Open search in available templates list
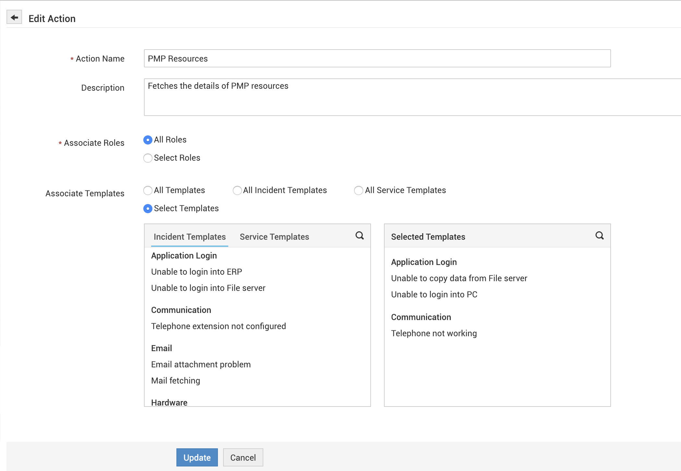681x471 pixels. pos(359,235)
